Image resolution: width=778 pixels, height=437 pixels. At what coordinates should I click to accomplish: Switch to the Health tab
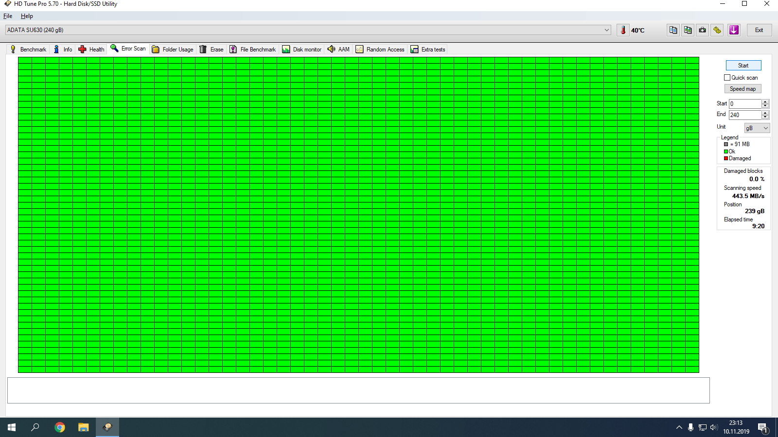coord(91,50)
